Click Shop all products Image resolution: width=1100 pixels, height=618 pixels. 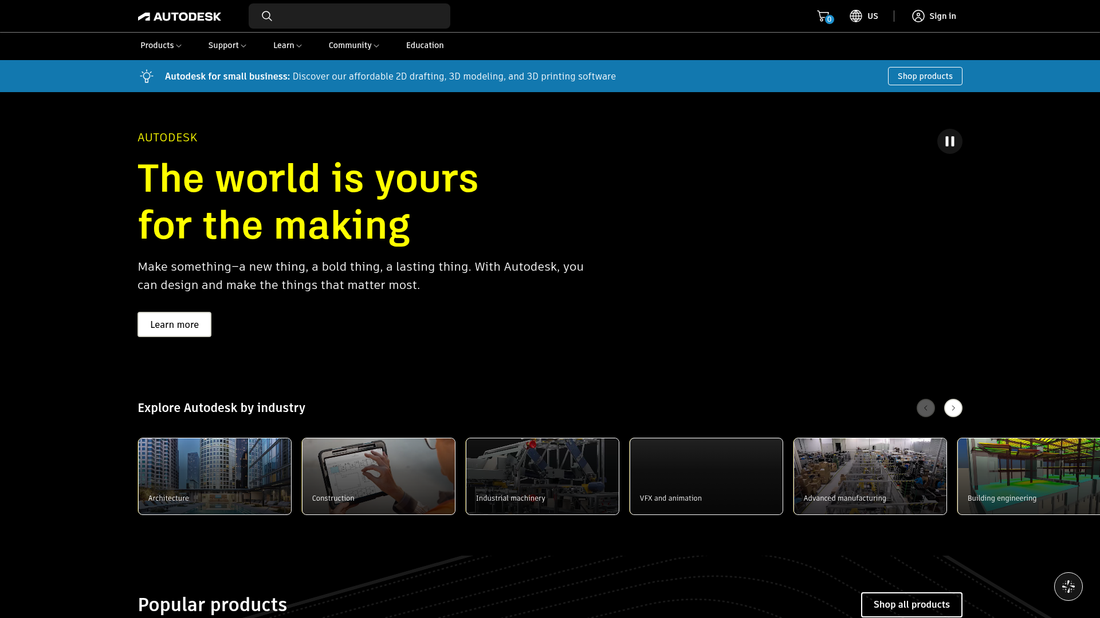pos(912,605)
